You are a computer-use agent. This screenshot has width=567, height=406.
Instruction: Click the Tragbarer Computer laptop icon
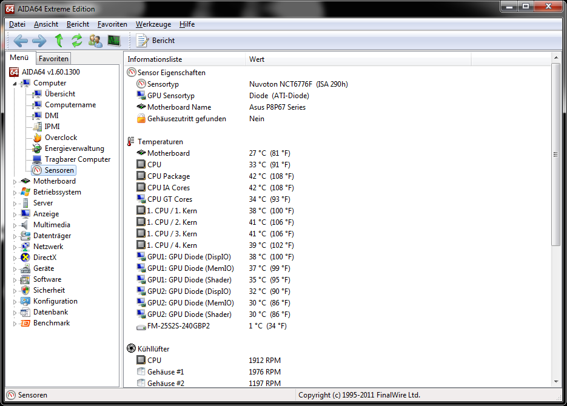[x=37, y=159]
